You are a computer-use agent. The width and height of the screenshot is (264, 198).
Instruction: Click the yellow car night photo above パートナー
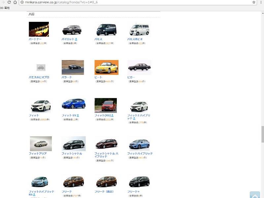point(39,29)
